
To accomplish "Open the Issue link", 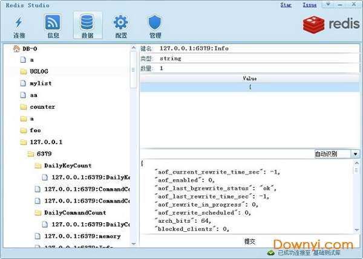I will (310, 5).
